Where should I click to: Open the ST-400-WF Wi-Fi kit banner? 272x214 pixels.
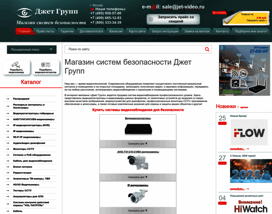tap(244, 71)
